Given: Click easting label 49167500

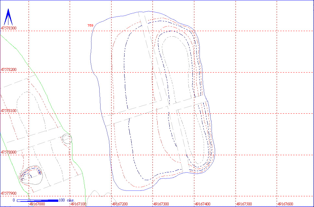Looking at the screenshot, I should click(x=244, y=204).
